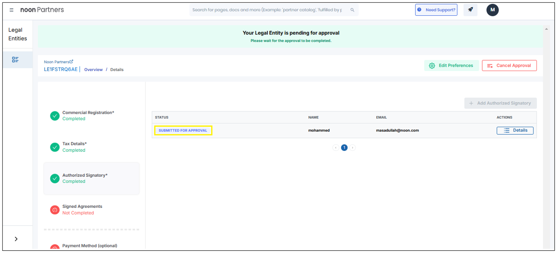Go to next page arrow
The width and height of the screenshot is (558, 253).
pyautogui.click(x=353, y=148)
